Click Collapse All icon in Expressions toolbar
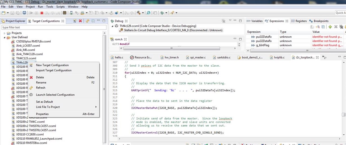This screenshot has width=346, height=145. [x=323, y=27]
